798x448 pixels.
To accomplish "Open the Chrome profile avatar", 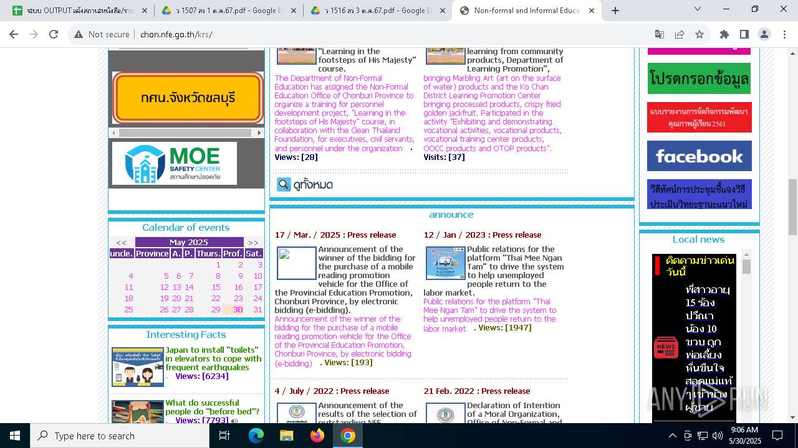I will 764,34.
